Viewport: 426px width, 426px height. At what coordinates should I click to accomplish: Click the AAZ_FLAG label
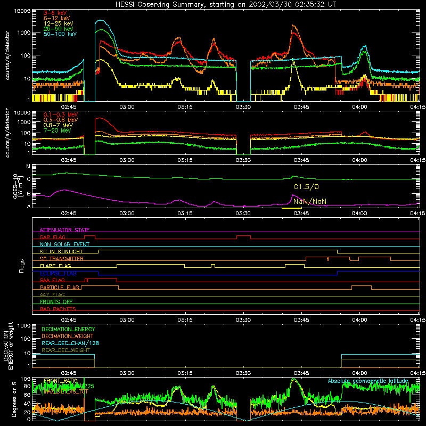point(52,294)
